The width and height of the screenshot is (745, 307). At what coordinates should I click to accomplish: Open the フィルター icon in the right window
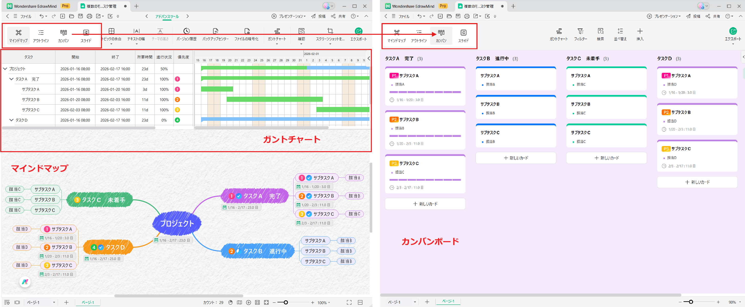581,34
